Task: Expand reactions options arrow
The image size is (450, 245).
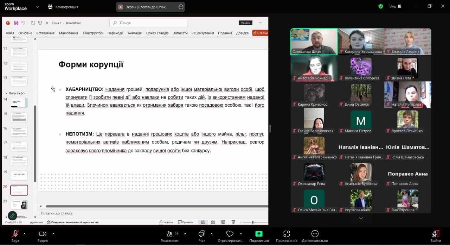Action: (x=240, y=233)
